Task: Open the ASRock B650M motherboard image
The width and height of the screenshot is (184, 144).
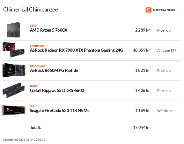Action: (x=14, y=70)
